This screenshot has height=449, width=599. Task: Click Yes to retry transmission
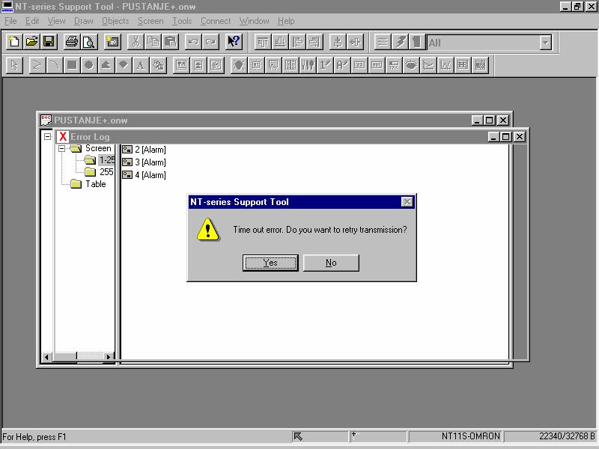[270, 263]
